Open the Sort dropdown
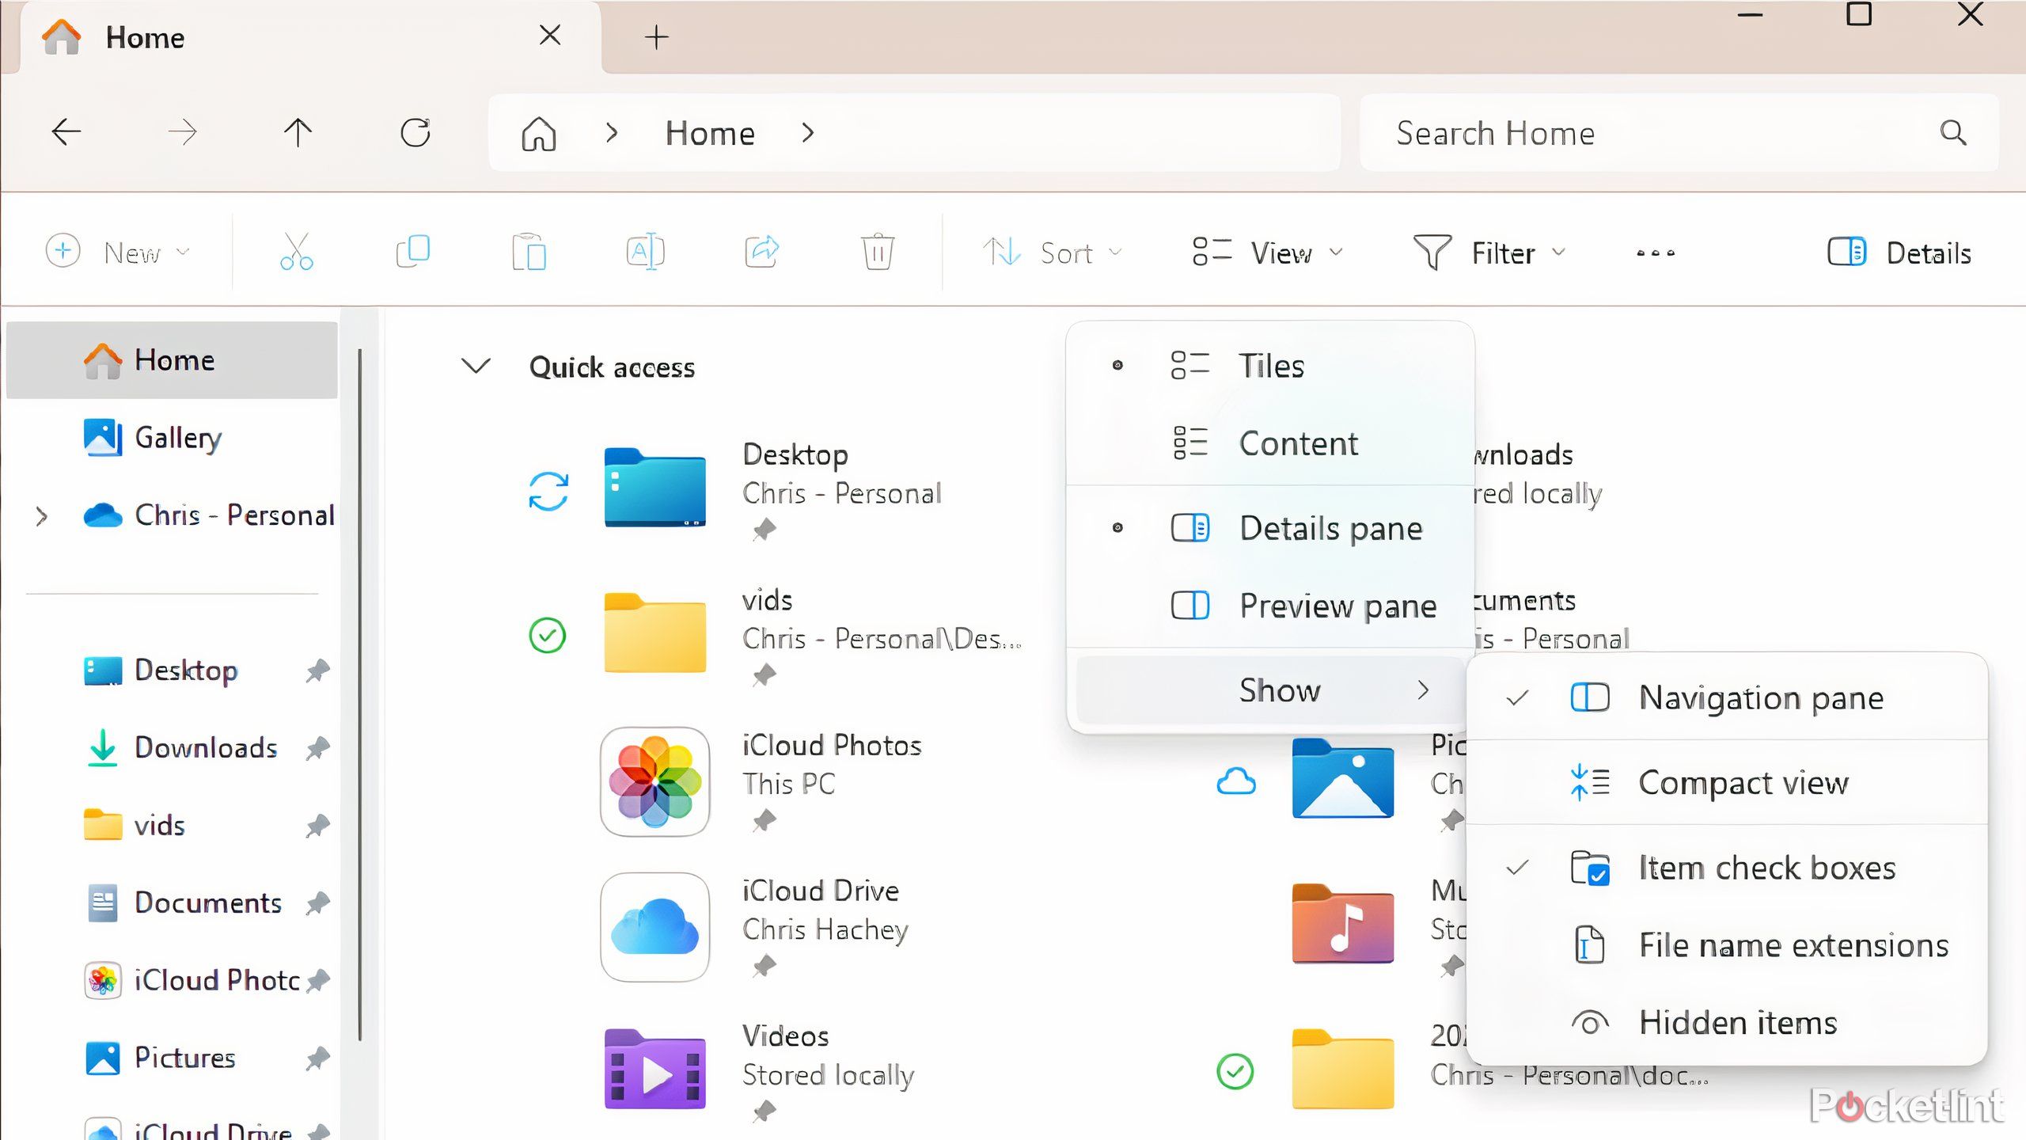The width and height of the screenshot is (2026, 1140). [1053, 253]
